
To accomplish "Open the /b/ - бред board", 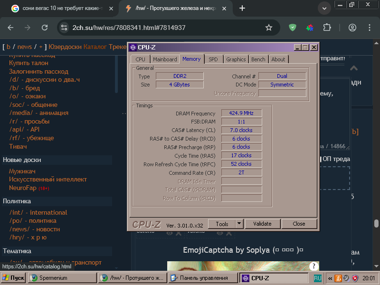I will (x=25, y=88).
